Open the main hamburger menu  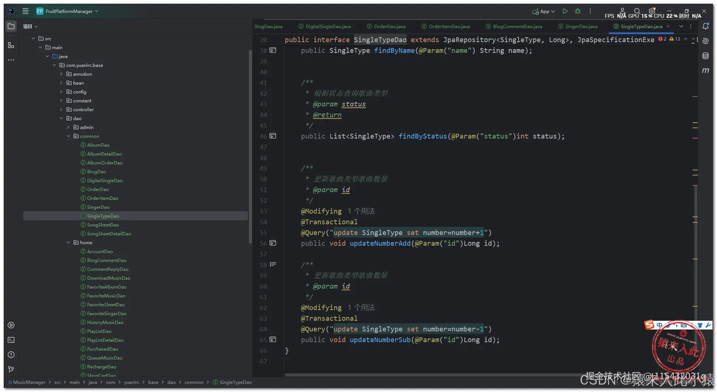25,11
